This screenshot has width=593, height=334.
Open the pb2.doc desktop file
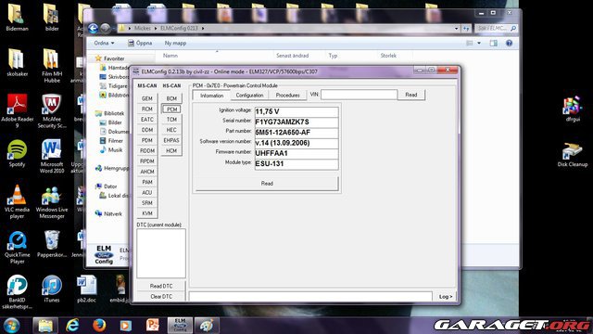tap(86, 289)
